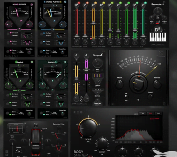Click the first small icon above Body Shifter Scale
Image resolution: width=177 pixels, height=157 pixels.
coord(75,112)
